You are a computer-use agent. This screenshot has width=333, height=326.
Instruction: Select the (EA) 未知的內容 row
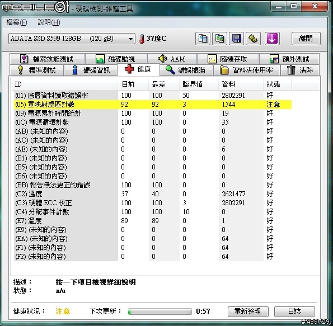pos(152,239)
